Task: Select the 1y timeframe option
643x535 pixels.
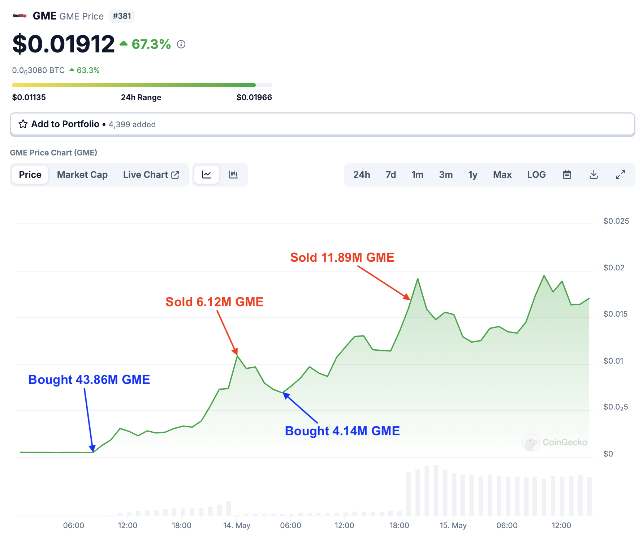Action: click(472, 175)
